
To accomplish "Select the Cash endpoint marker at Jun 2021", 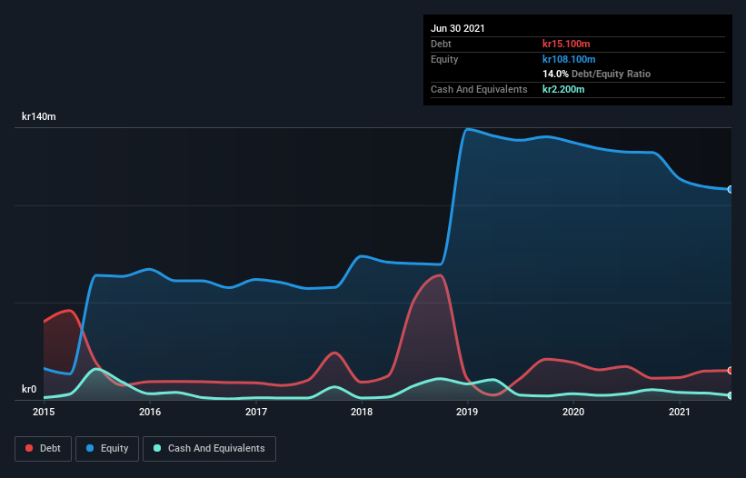I will pos(731,395).
